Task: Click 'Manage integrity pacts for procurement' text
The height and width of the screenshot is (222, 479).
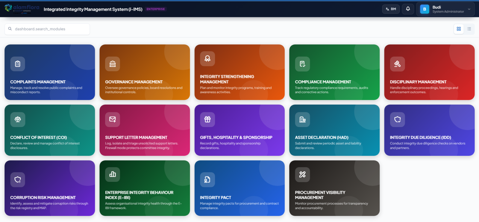Action: coord(239,206)
